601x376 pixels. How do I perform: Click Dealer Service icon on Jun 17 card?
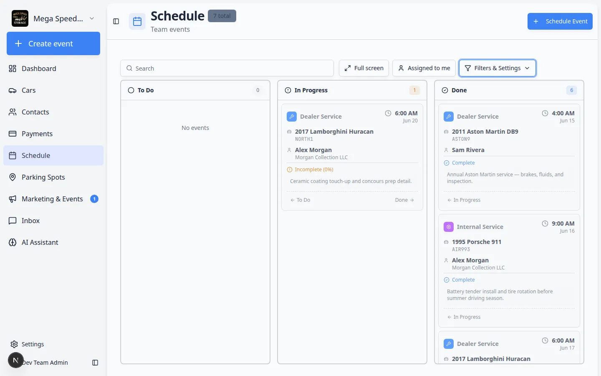(449, 344)
